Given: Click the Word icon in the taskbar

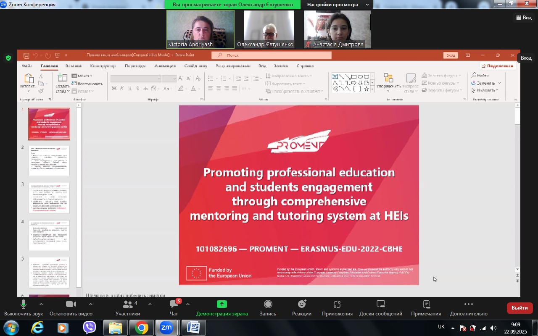Looking at the screenshot, I should point(193,328).
